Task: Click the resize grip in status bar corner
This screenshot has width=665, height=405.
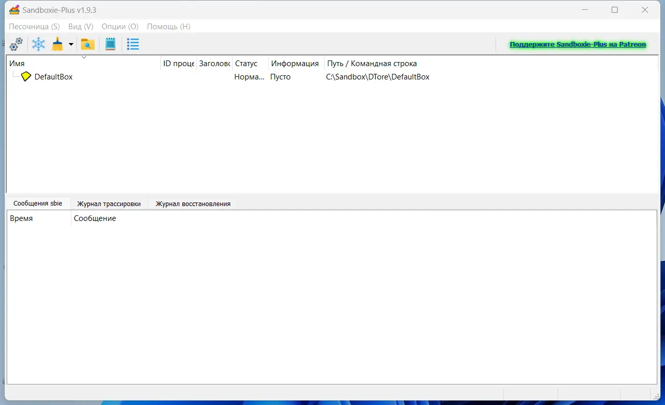Action: coord(656,396)
